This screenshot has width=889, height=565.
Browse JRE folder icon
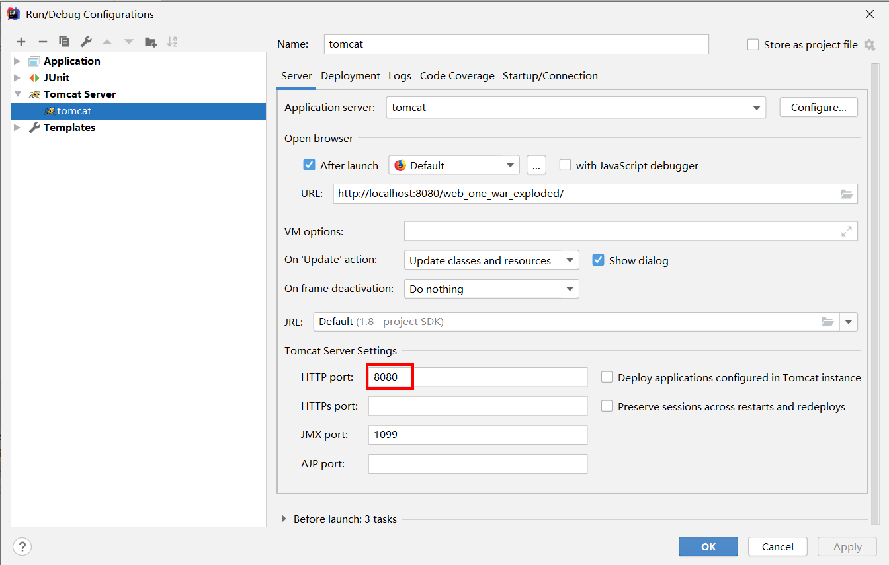[827, 322]
